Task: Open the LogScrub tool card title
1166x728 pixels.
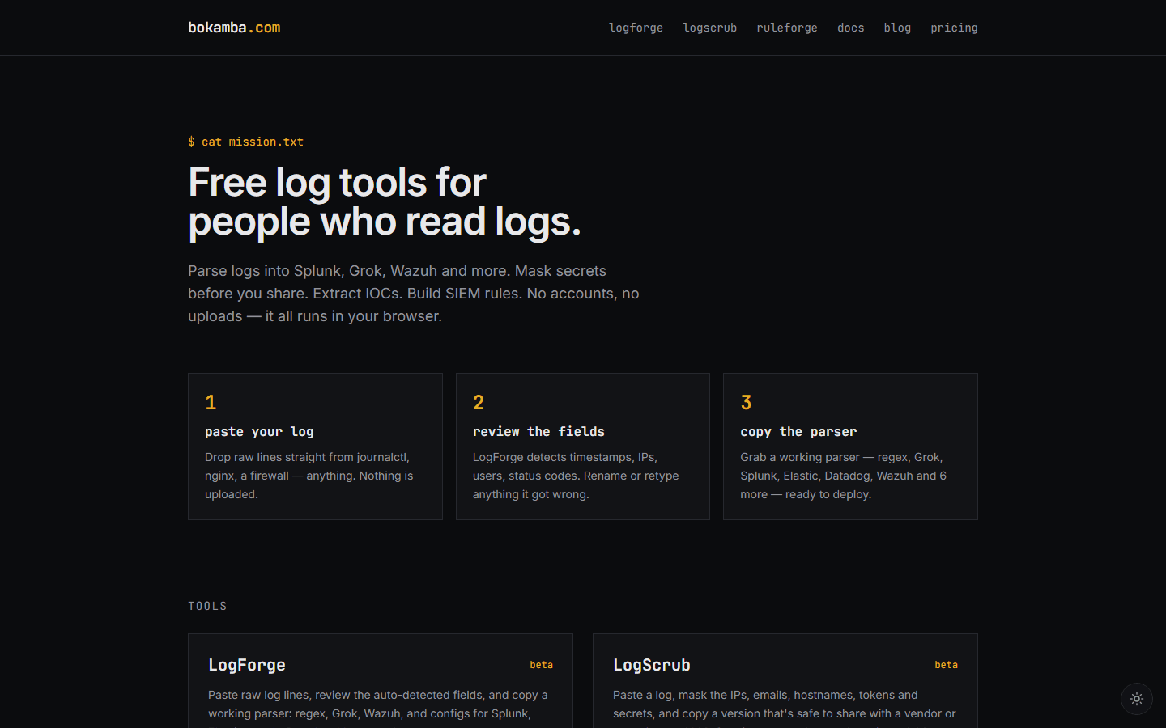Action: pyautogui.click(x=652, y=665)
